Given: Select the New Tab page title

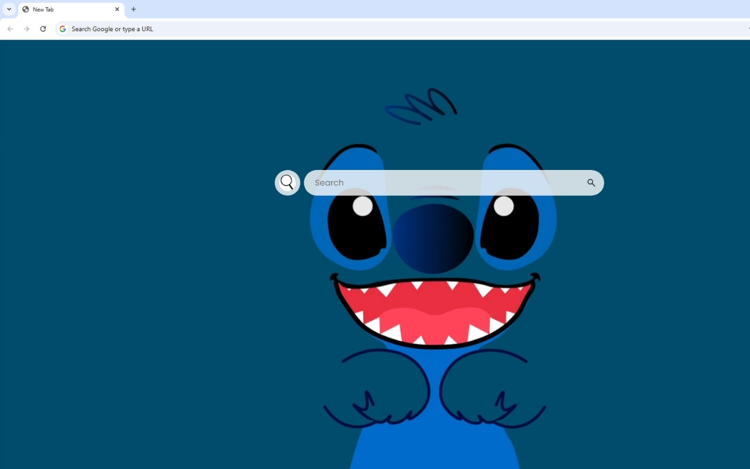Looking at the screenshot, I should click(42, 9).
